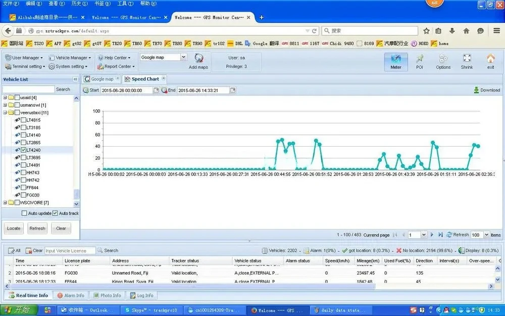The image size is (505, 316).
Task: Open the Google map dropdown
Action: click(x=183, y=57)
